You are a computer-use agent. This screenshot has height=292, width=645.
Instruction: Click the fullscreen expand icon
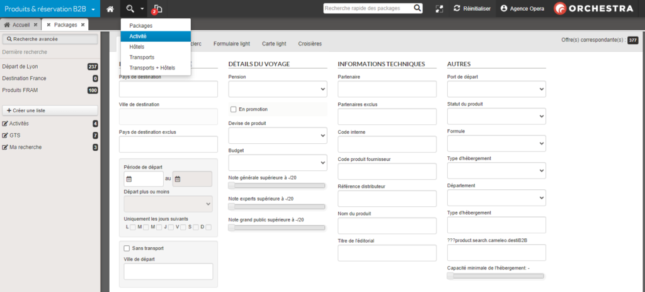coord(438,9)
